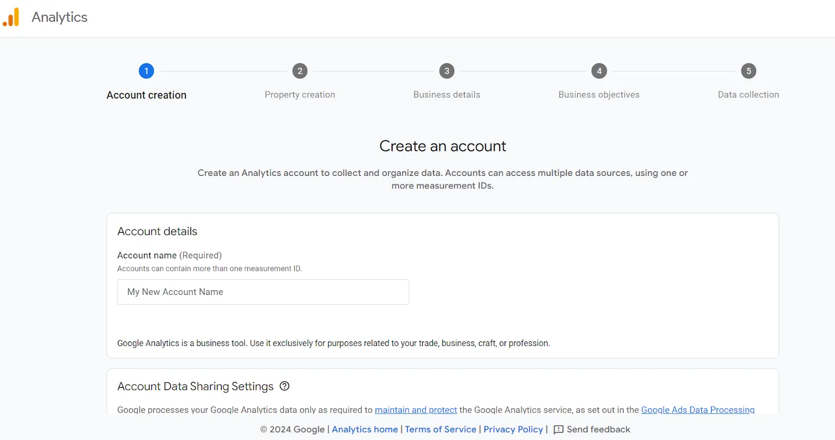This screenshot has width=835, height=440.
Task: Click Send feedback text in footer
Action: [x=599, y=429]
